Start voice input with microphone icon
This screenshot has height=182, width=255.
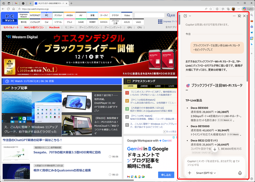[x=240, y=173]
